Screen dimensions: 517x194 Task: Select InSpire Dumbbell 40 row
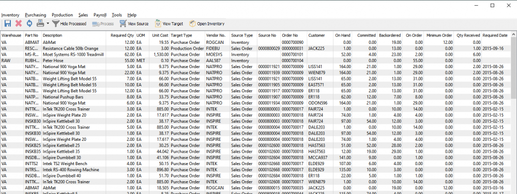[255, 175]
